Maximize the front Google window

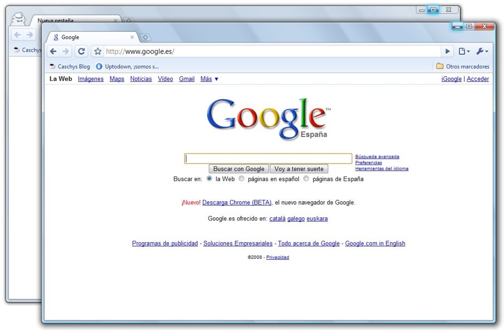click(469, 26)
